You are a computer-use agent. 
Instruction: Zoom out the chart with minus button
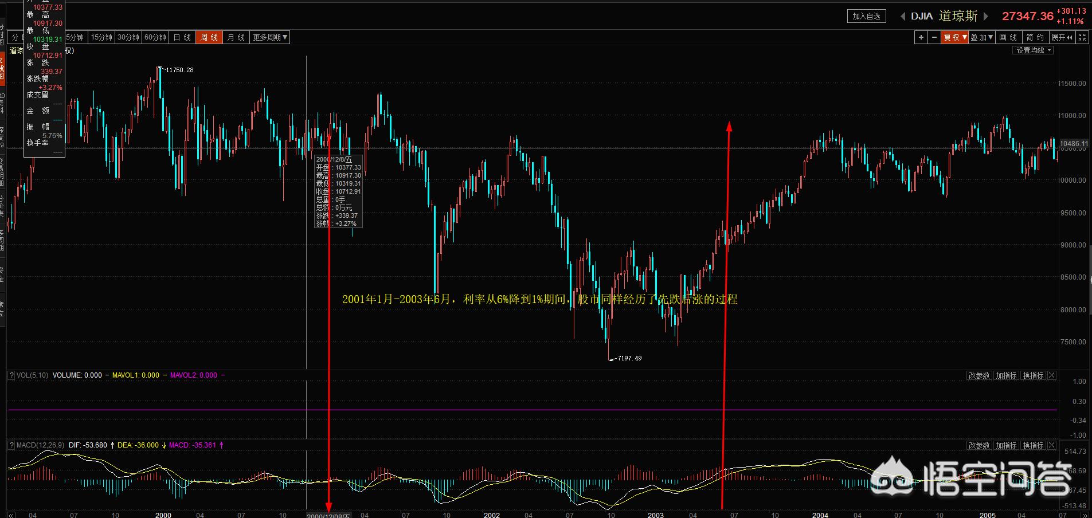(x=934, y=37)
